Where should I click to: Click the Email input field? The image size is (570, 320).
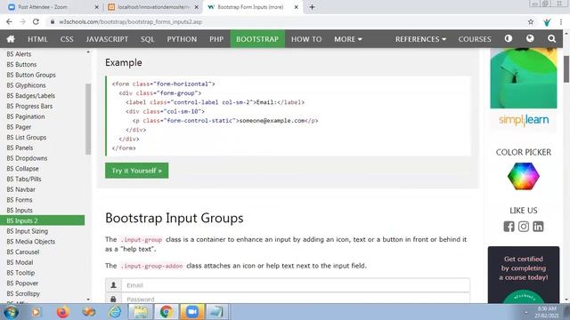[x=296, y=285]
